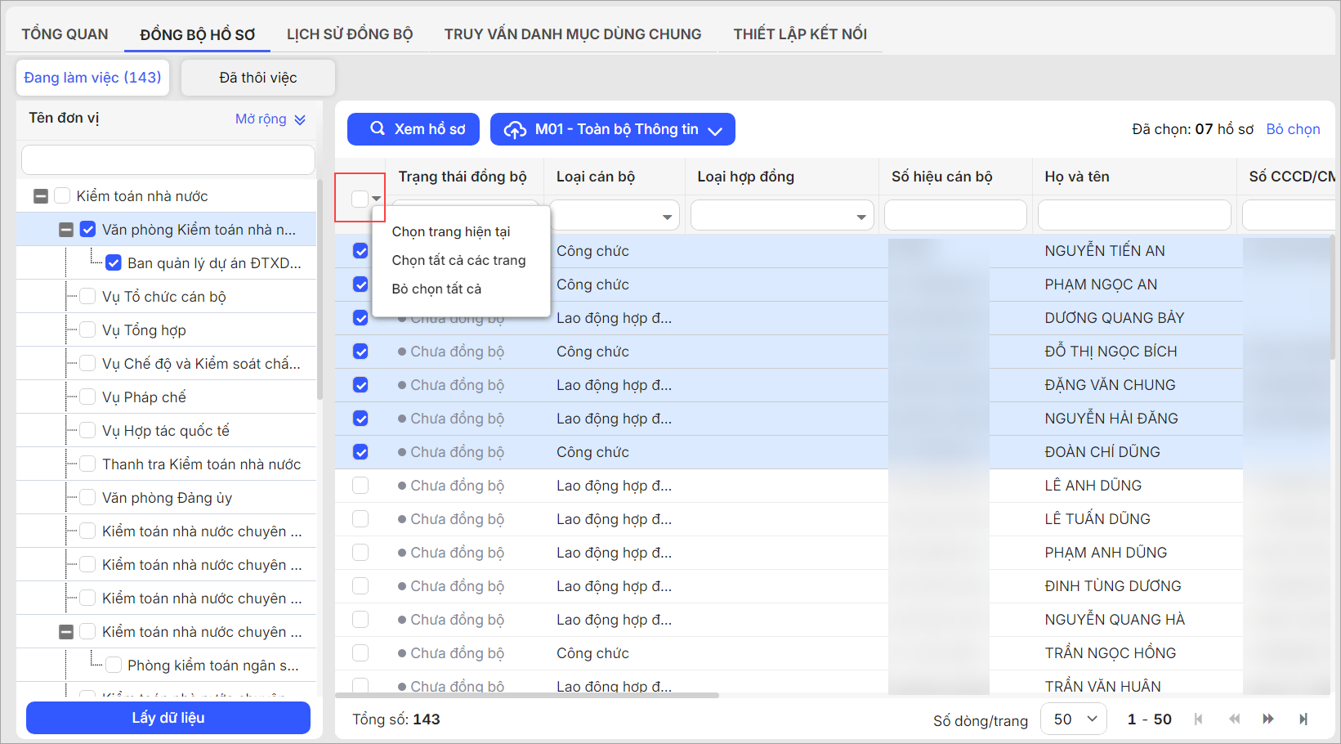The width and height of the screenshot is (1341, 744).
Task: Click the double chevron beside Mở rộng
Action: (300, 119)
